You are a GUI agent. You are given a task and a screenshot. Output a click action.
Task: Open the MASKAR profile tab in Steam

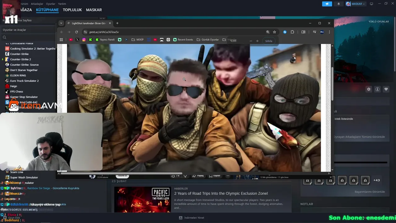pos(94,10)
